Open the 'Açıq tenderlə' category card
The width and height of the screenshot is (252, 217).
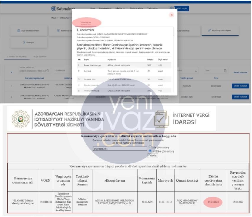click(x=29, y=30)
